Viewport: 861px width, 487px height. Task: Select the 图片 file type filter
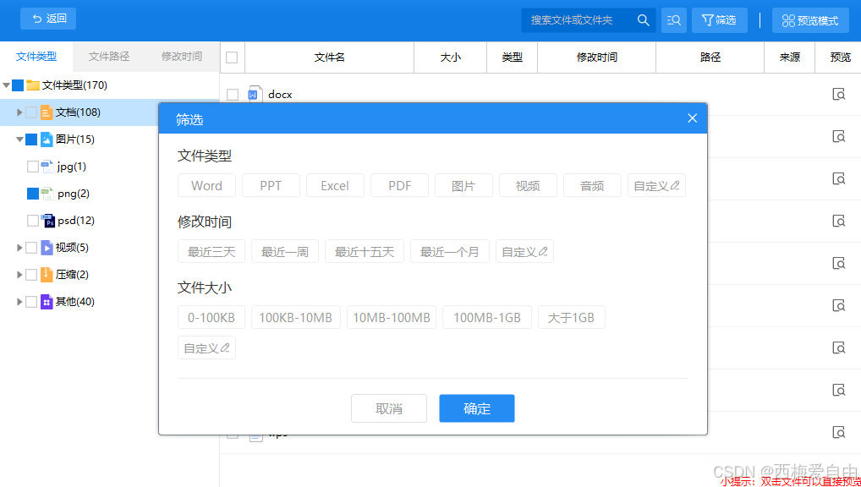click(x=463, y=185)
